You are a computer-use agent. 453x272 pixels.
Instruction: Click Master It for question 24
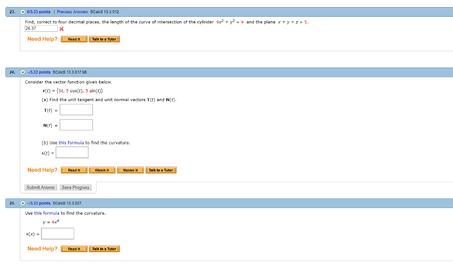[130, 170]
